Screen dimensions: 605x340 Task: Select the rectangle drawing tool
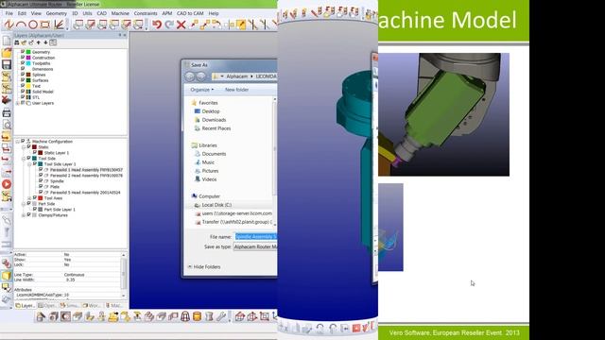coord(45,25)
